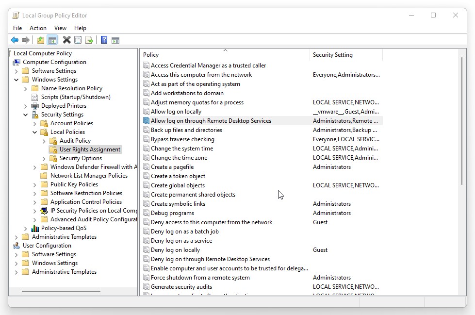The image size is (475, 315).
Task: Open Properties via the toolbar icon
Action: coord(78,40)
